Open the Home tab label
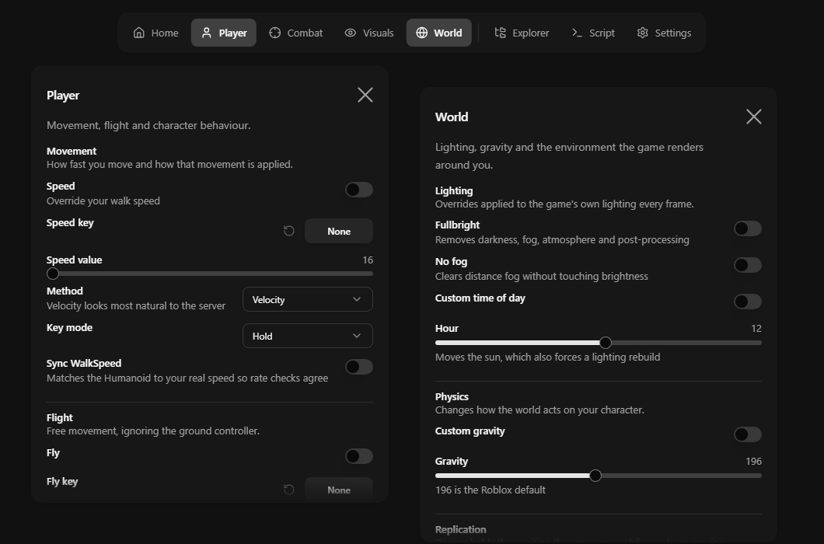The height and width of the screenshot is (544, 824). pyautogui.click(x=165, y=33)
